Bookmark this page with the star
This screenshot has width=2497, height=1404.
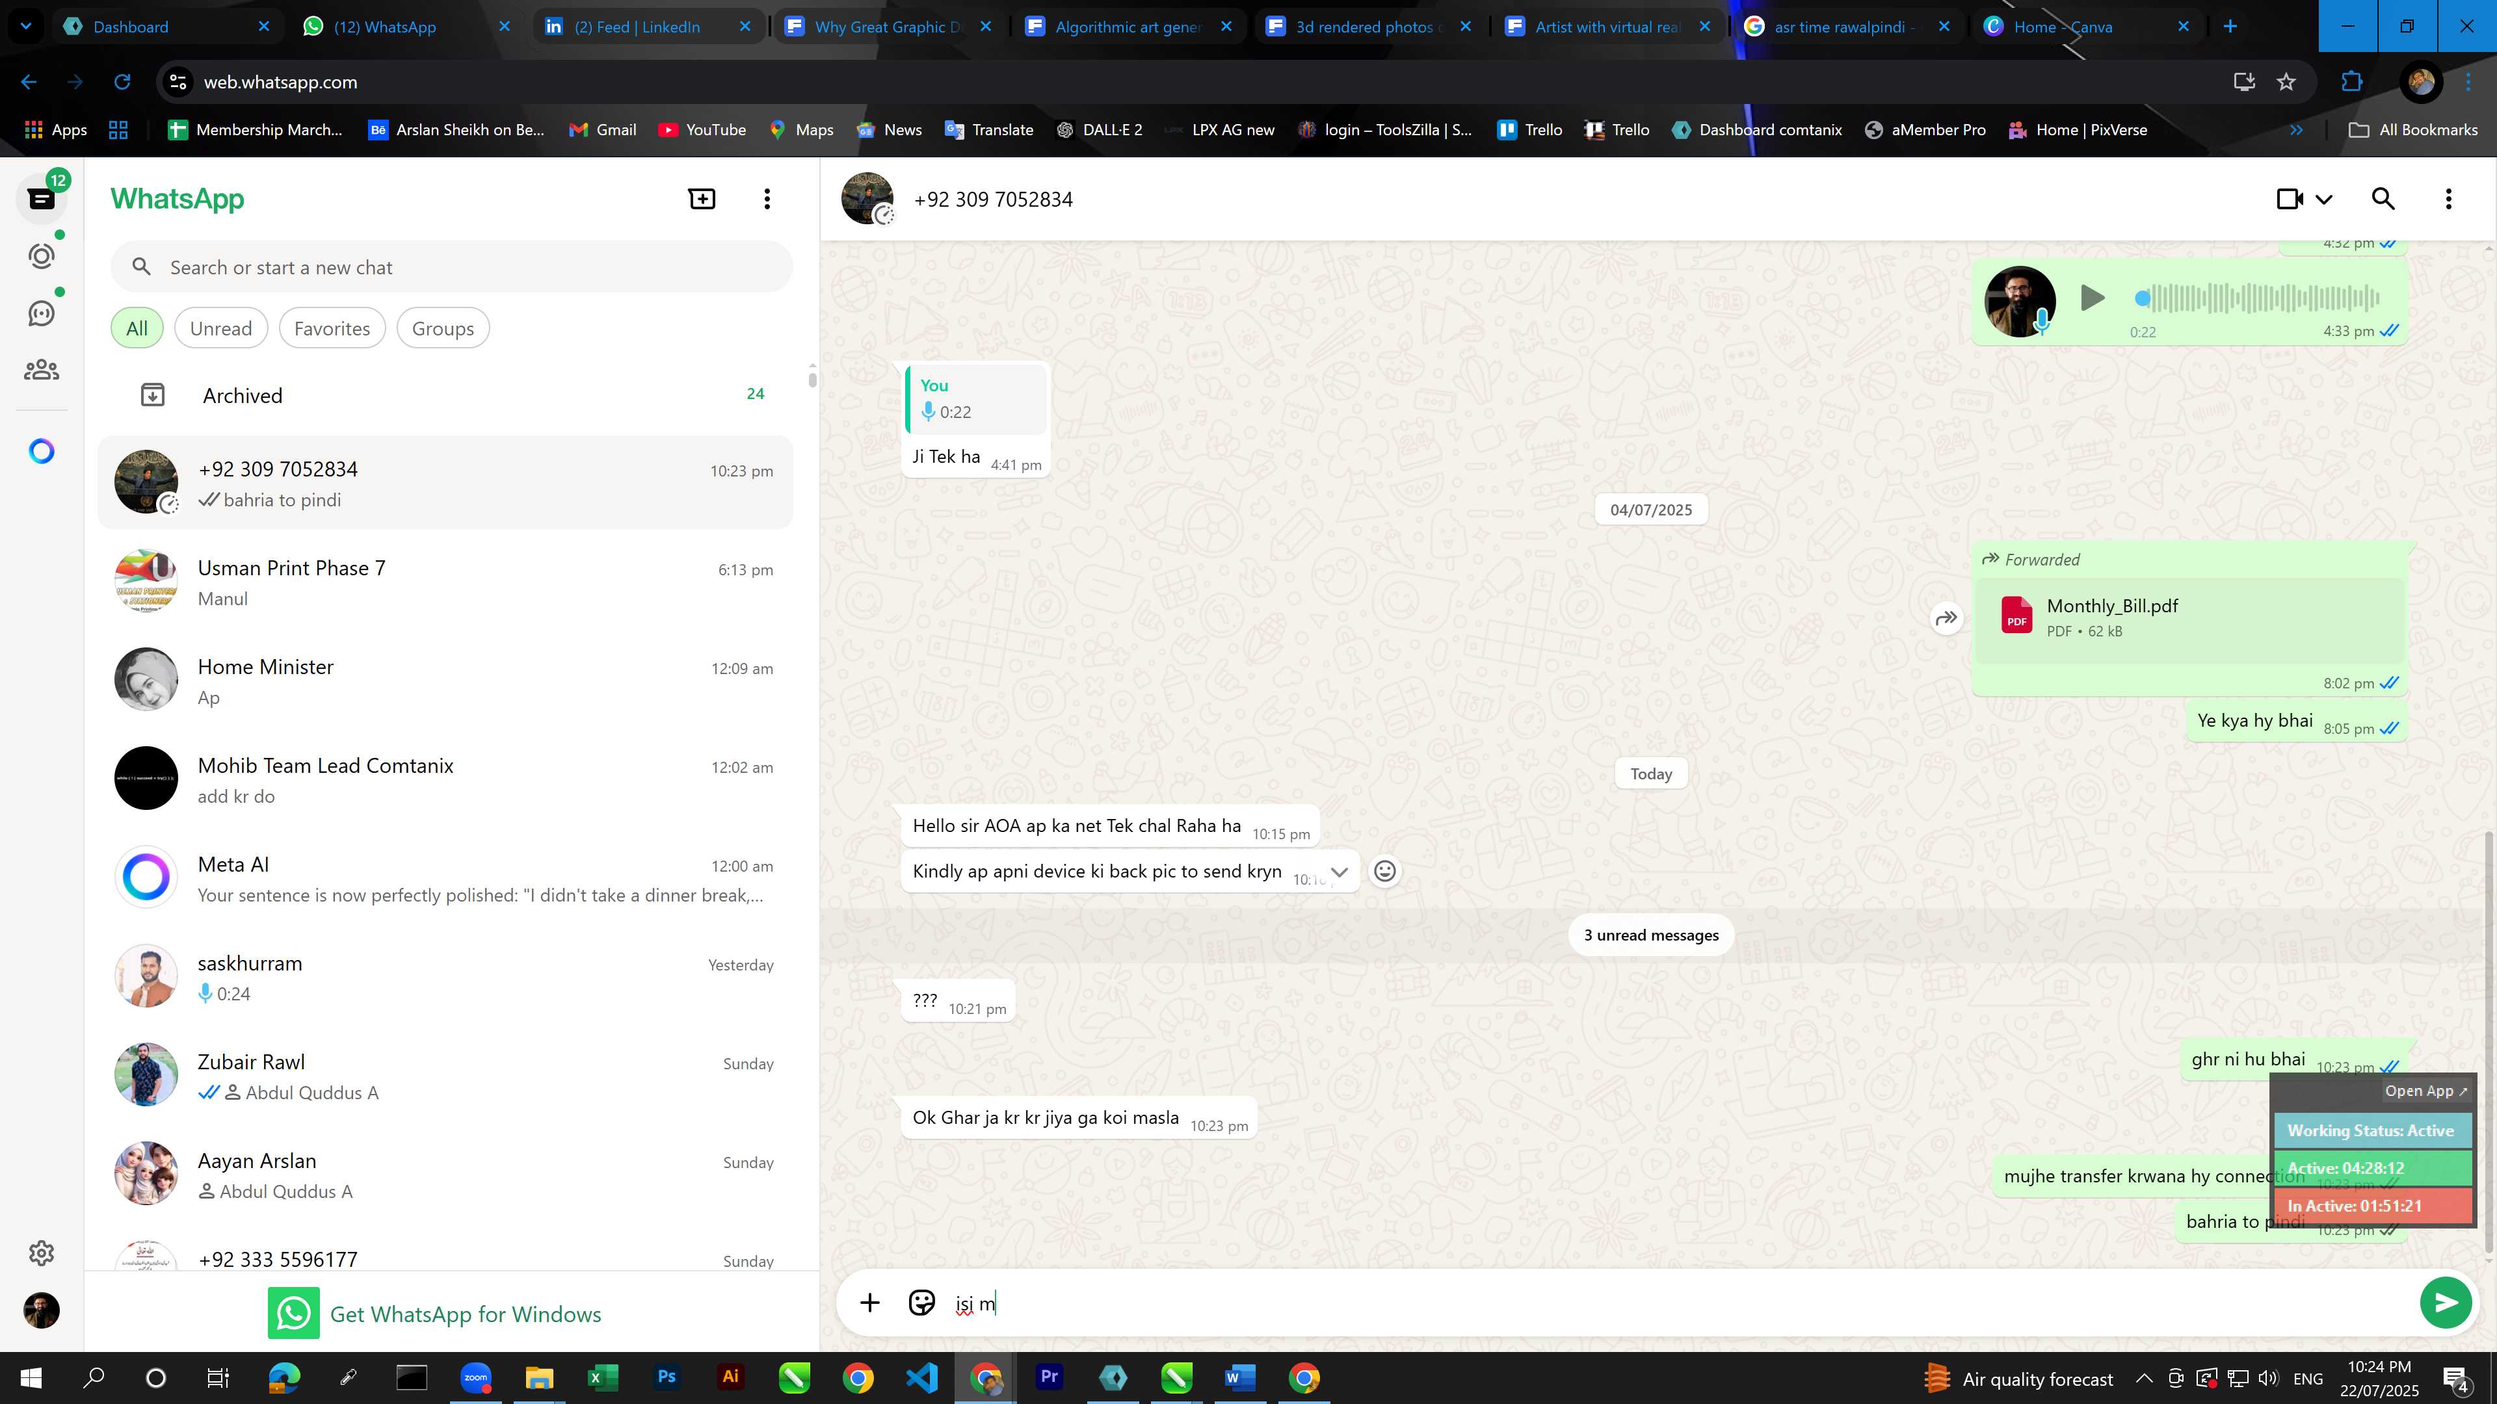click(2287, 83)
